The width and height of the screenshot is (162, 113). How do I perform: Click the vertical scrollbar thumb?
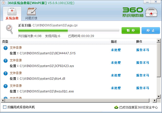click(159, 60)
